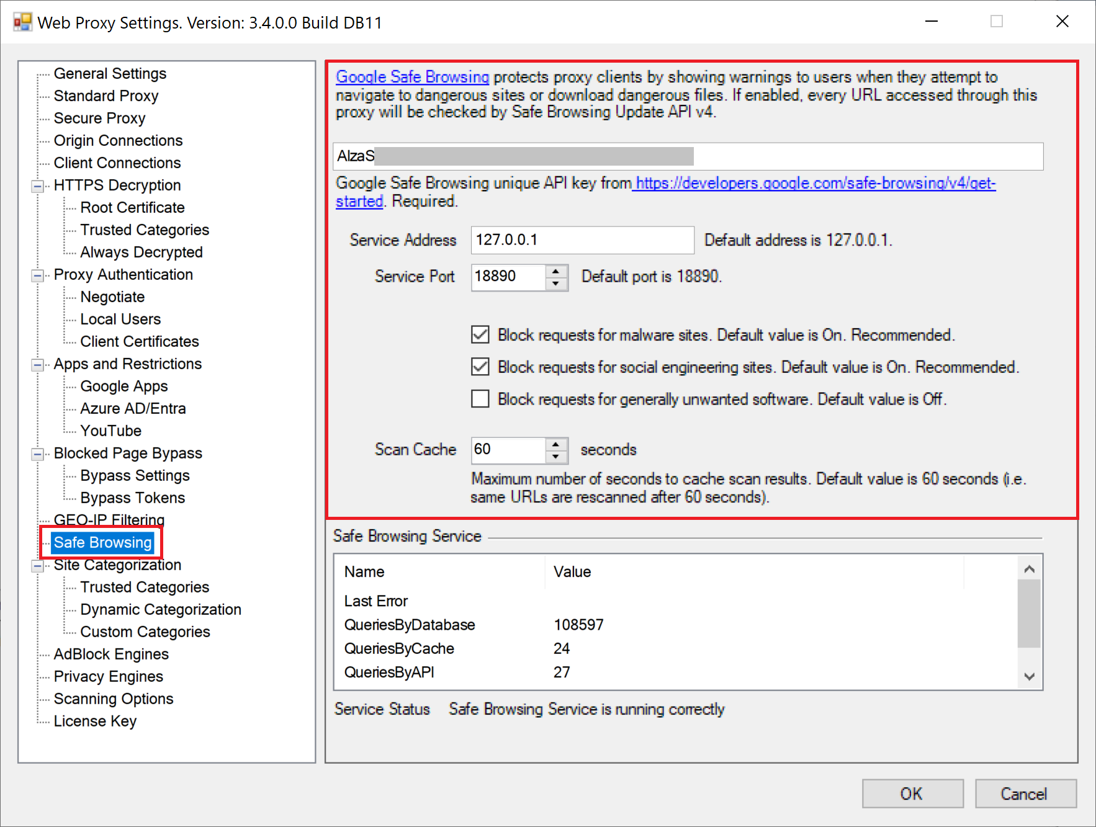This screenshot has height=827, width=1096.
Task: Select Trusted Categories under Site Categorization
Action: pos(145,587)
